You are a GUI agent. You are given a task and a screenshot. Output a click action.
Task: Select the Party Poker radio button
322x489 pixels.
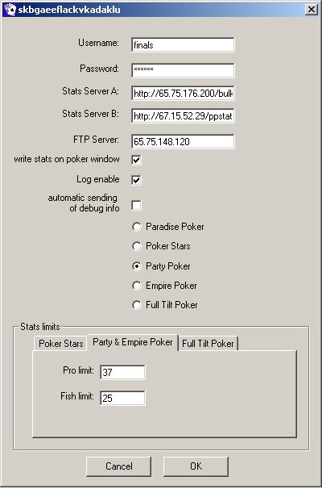point(137,266)
